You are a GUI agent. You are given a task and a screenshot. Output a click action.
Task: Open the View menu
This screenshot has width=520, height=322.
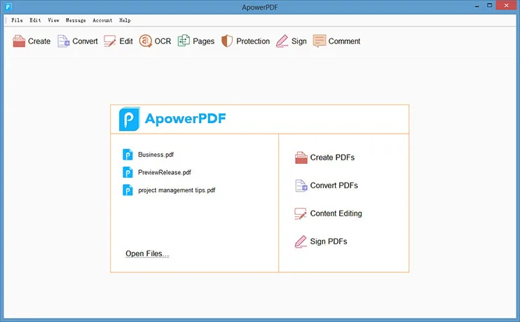53,20
